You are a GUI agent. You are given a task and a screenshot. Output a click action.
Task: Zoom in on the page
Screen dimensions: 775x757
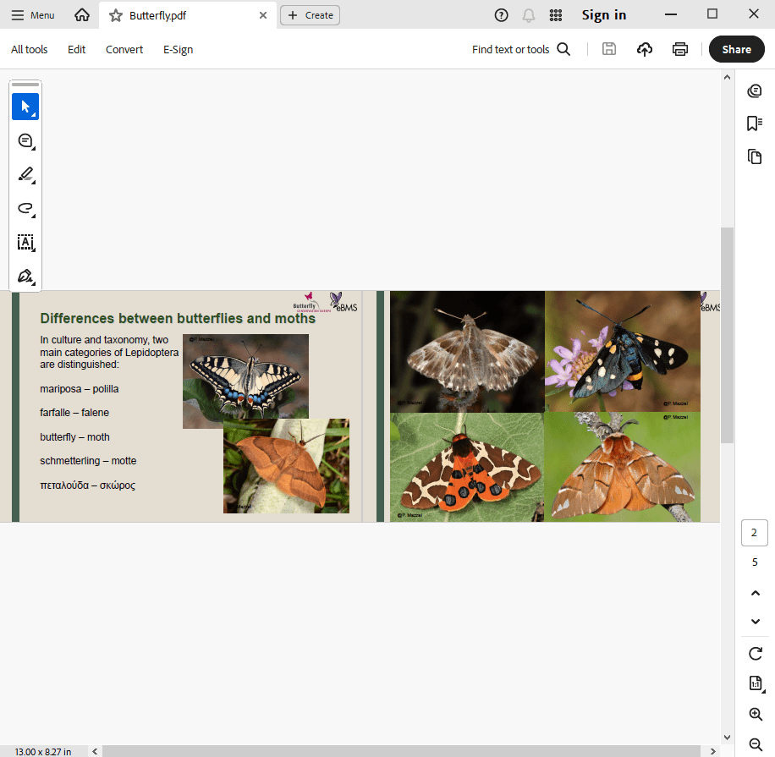(755, 713)
